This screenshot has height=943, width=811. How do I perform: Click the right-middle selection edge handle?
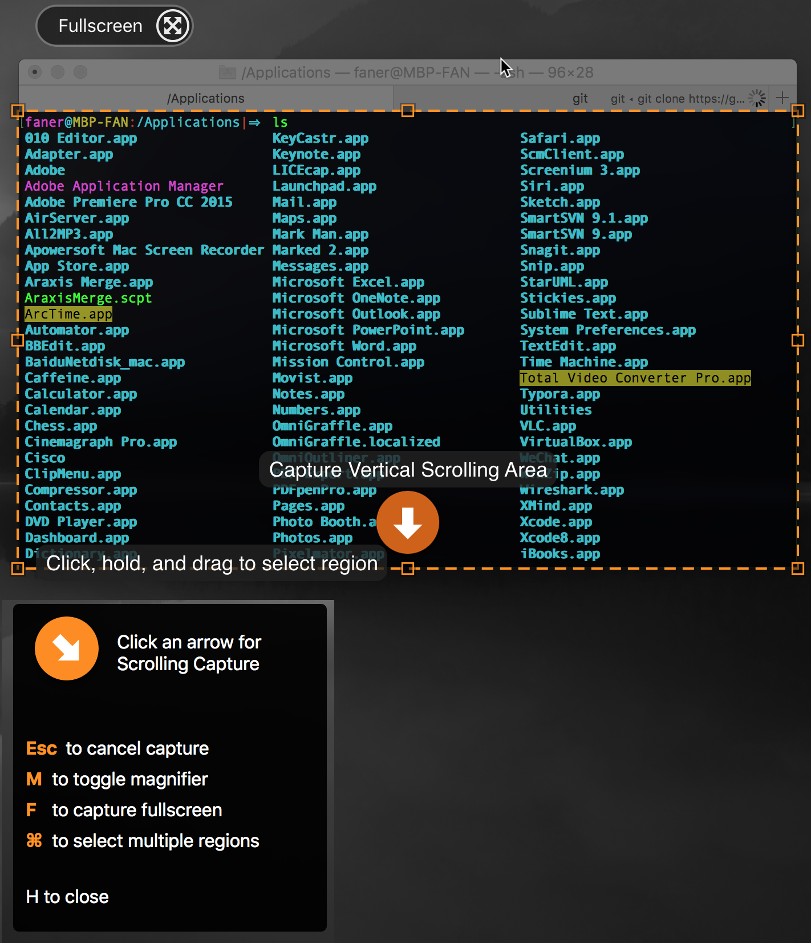[x=798, y=340]
